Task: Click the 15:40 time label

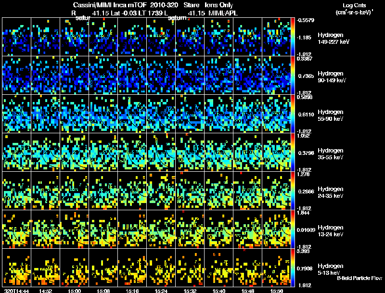Action: pos(219,291)
